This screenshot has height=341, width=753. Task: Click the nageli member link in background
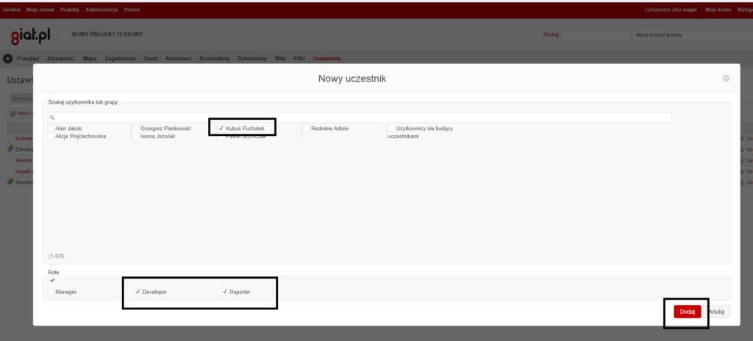click(24, 171)
